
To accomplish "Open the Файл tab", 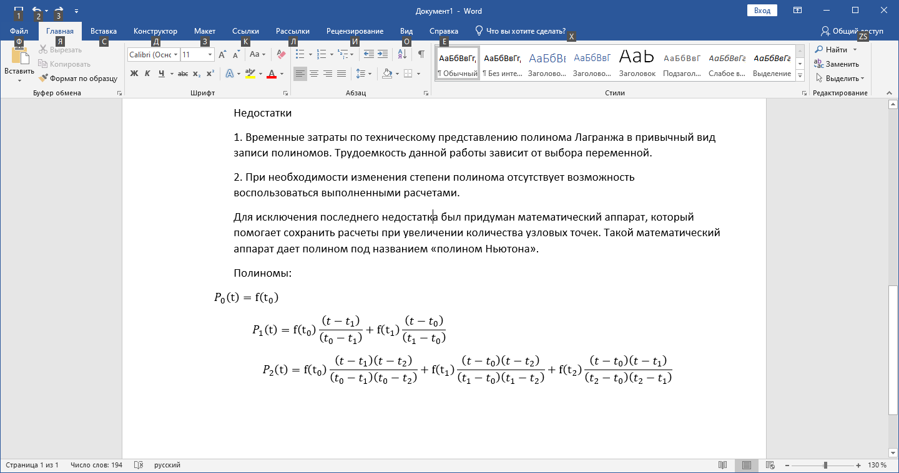I will pyautogui.click(x=19, y=31).
